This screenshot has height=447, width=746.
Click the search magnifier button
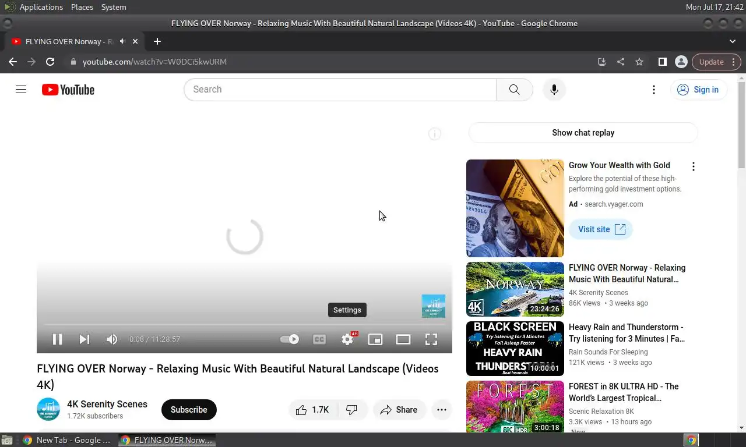pos(514,90)
